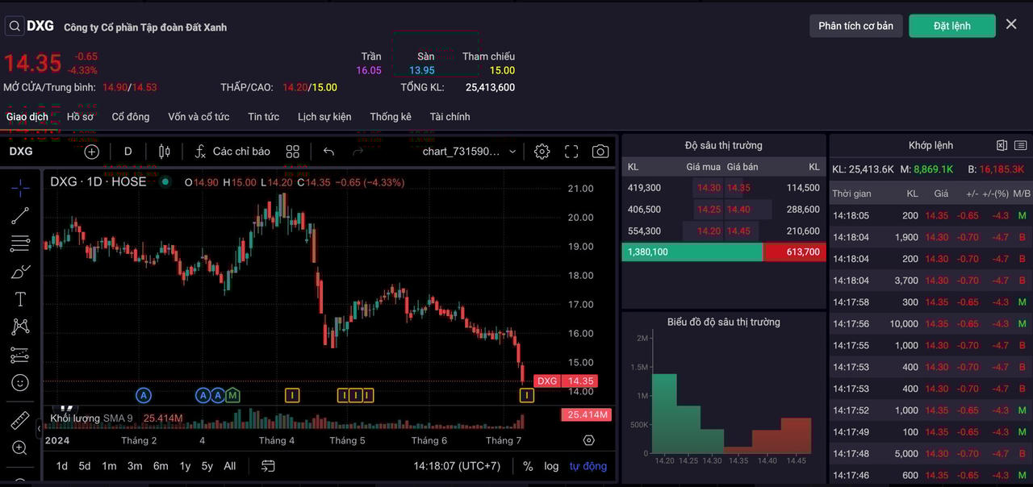Open chart settings gear icon
Image resolution: width=1033 pixels, height=487 pixels.
pos(542,152)
